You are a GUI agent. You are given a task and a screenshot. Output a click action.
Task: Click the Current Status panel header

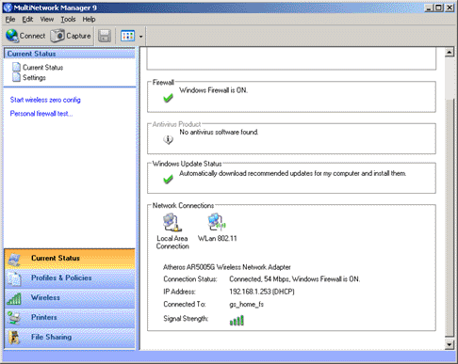[70, 54]
